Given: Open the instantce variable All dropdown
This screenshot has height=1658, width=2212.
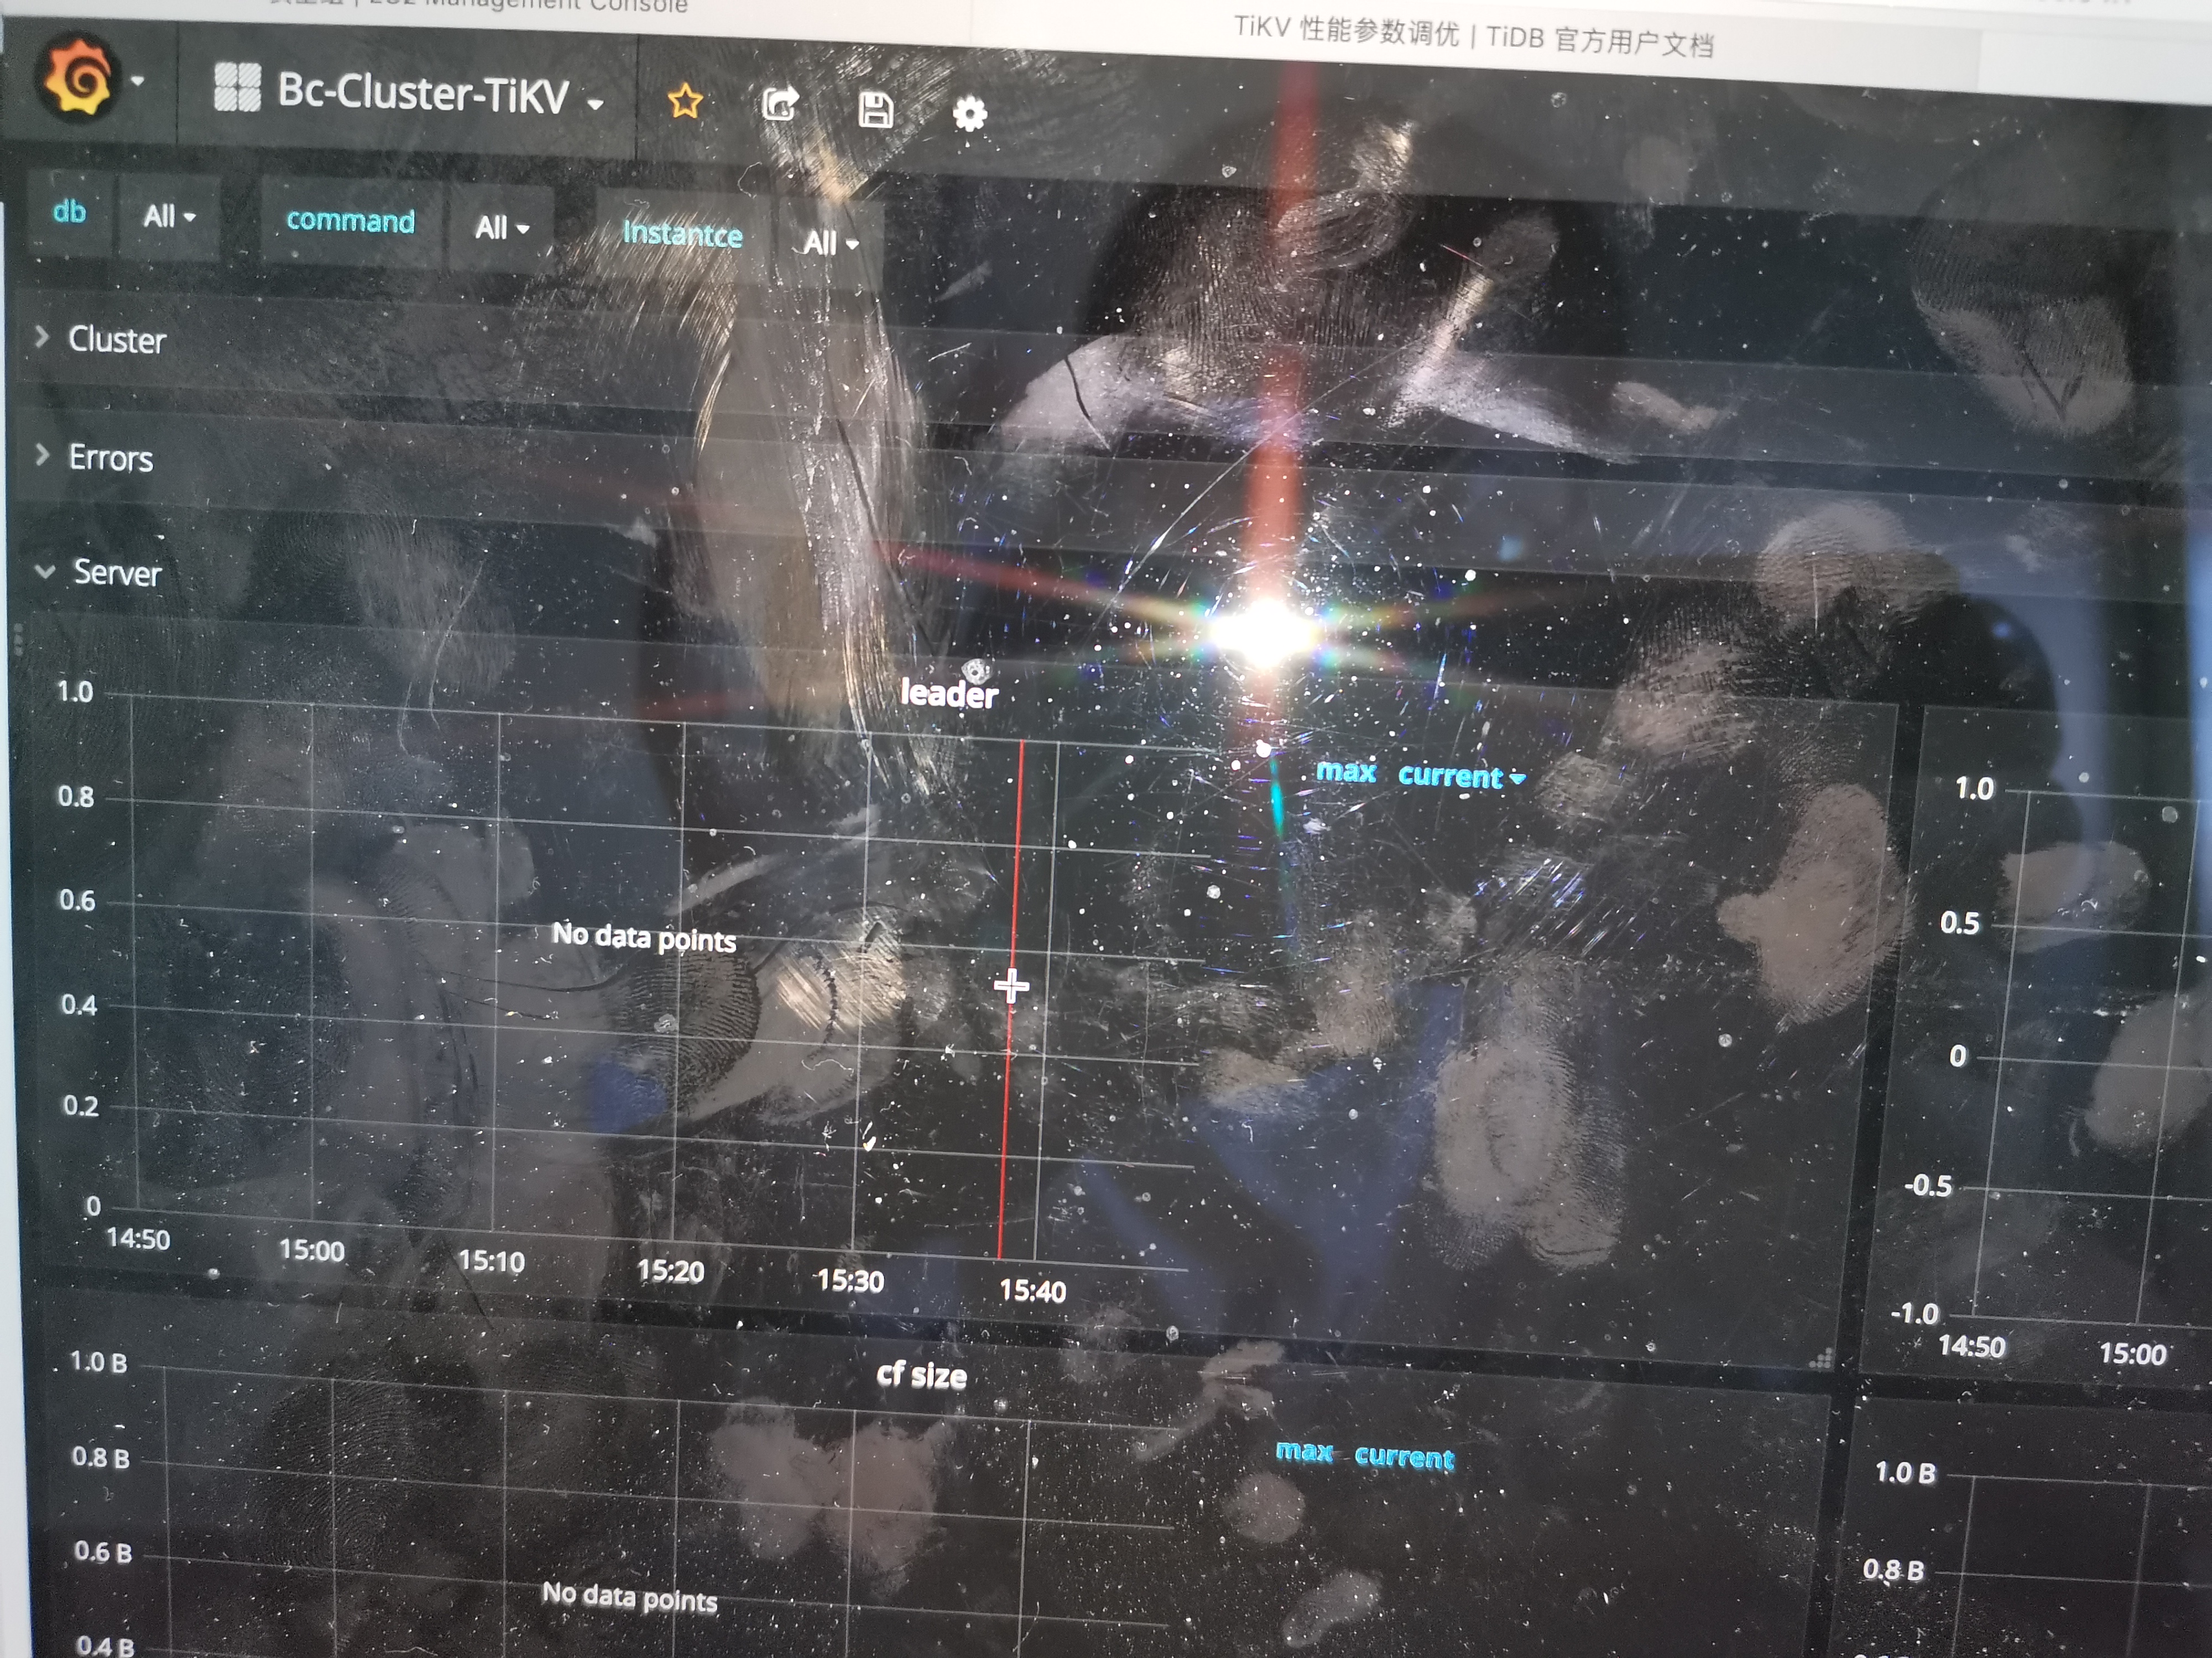Looking at the screenshot, I should [x=829, y=242].
